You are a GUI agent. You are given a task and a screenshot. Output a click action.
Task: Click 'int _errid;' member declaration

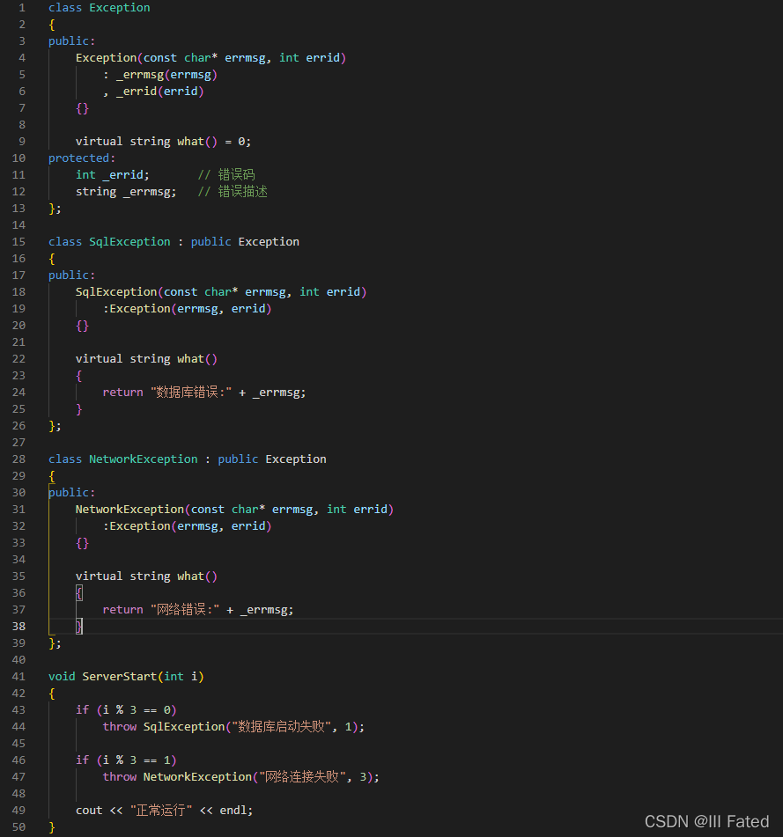pyautogui.click(x=112, y=175)
